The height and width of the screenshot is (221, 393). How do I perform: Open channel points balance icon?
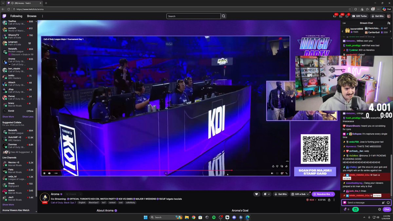pyautogui.click(x=345, y=210)
